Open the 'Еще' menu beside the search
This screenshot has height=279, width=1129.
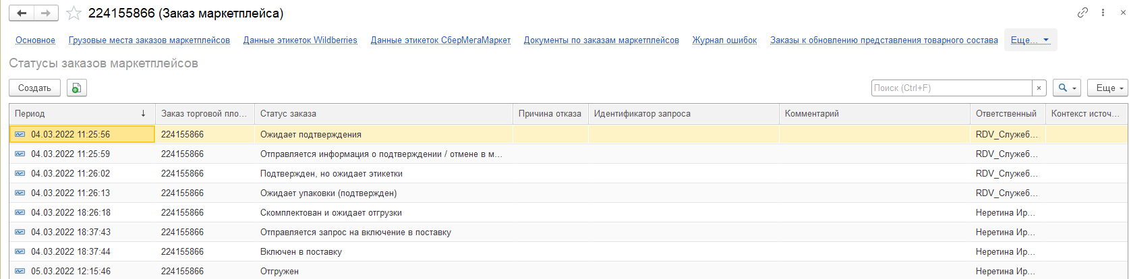click(x=1107, y=88)
